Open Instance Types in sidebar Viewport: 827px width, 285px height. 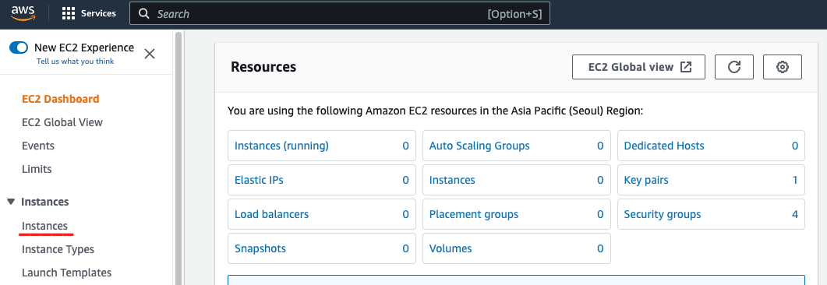tap(58, 249)
